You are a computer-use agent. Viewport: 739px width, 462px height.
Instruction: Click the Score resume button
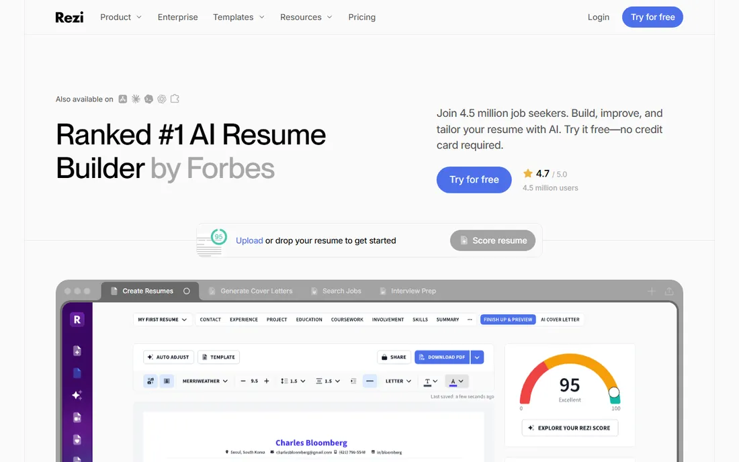coord(492,240)
